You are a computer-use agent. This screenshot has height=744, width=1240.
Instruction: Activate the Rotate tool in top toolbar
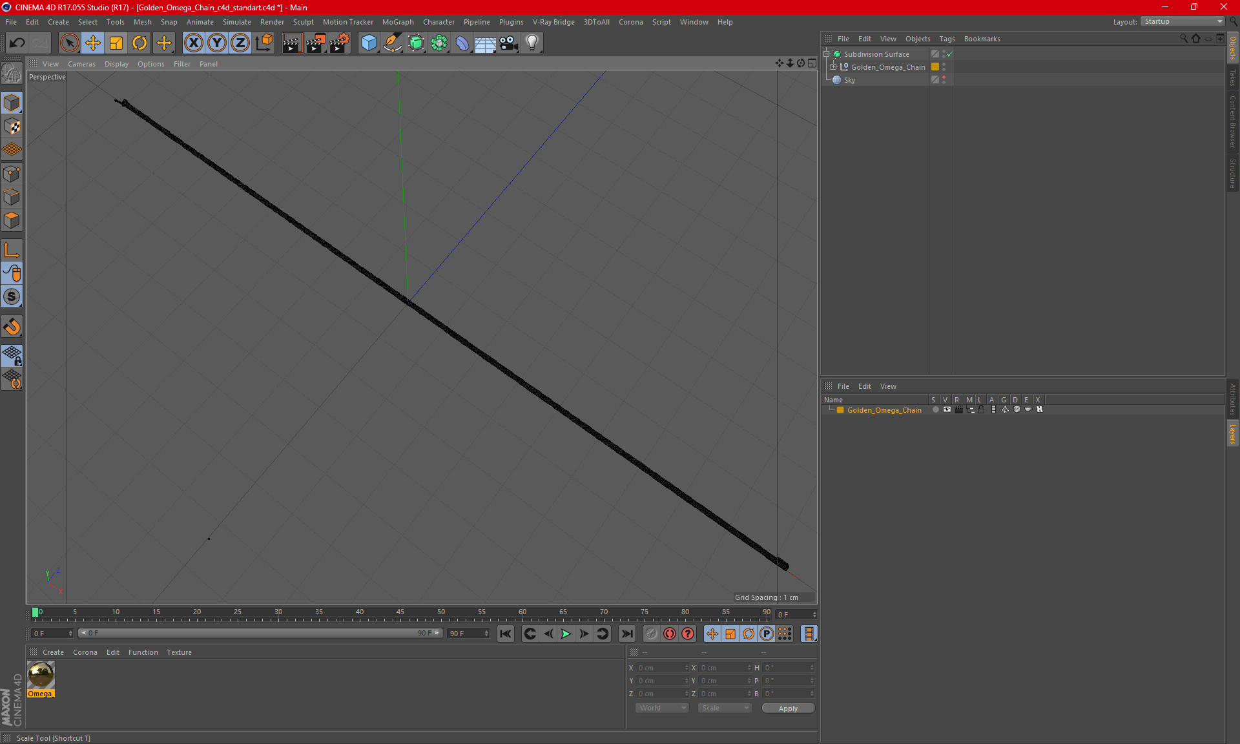[139, 43]
